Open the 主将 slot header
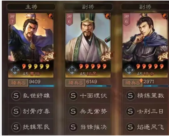The image size is (169, 136). coord(31,7)
